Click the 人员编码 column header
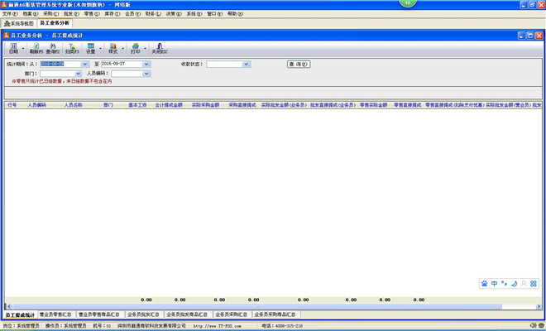 (x=37, y=105)
